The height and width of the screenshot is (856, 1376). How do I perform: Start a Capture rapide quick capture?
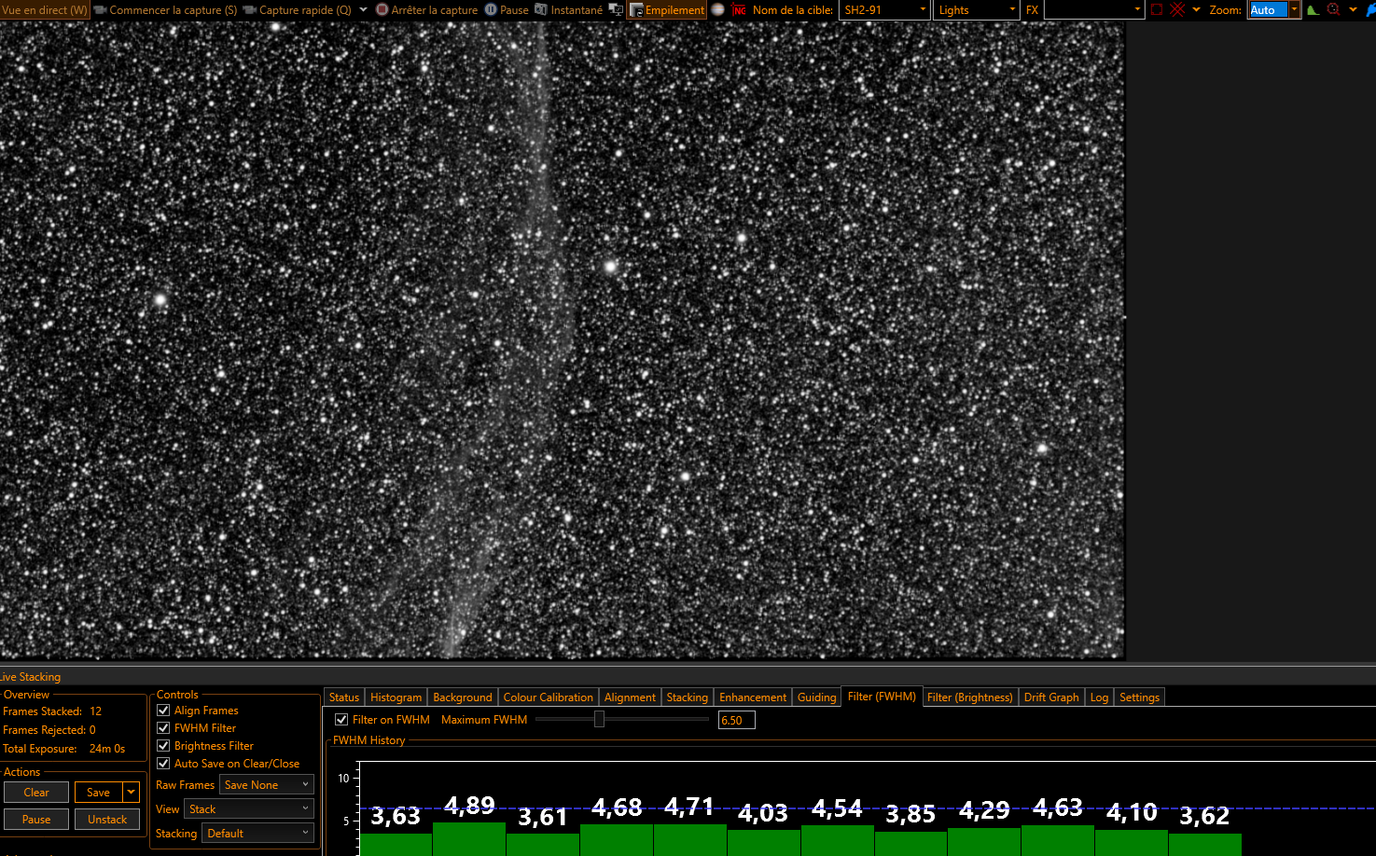coord(298,10)
